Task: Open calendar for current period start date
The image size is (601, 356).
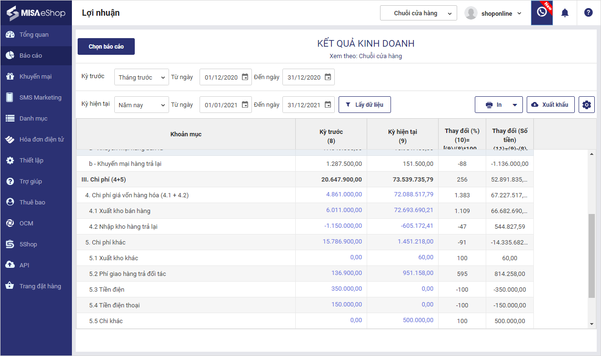Action: pyautogui.click(x=245, y=105)
